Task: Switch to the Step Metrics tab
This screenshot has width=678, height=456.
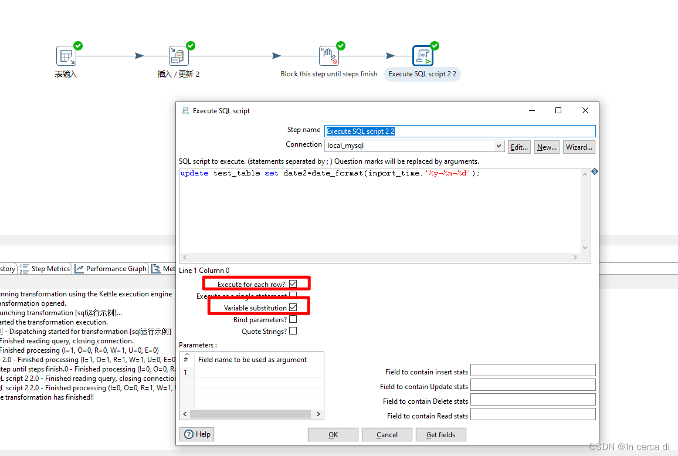Action: pyautogui.click(x=49, y=268)
